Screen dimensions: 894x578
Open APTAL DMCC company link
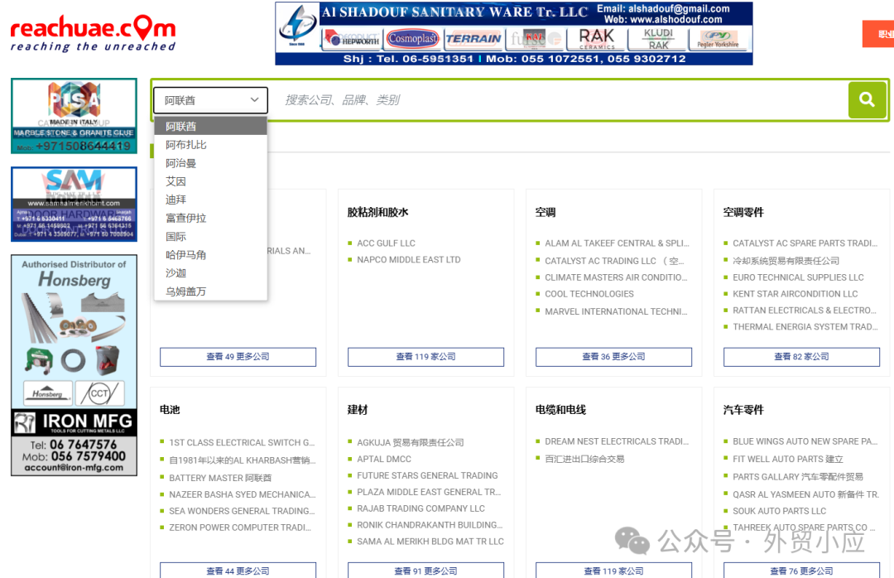384,460
